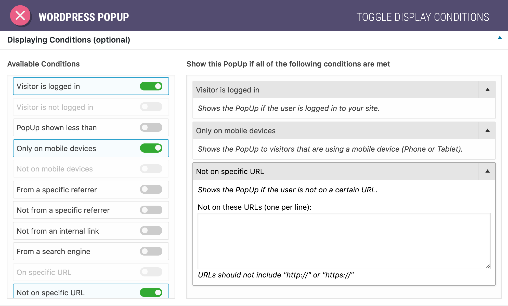Switch on Not from an internal link
The width and height of the screenshot is (508, 306).
(x=151, y=231)
